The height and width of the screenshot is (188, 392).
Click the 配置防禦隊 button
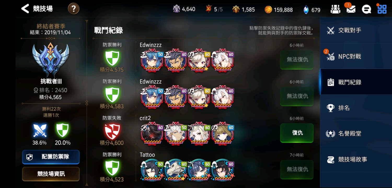tap(51, 157)
